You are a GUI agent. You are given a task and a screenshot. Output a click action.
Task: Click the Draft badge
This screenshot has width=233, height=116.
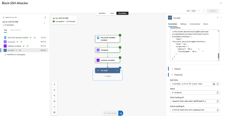coord(188,11)
